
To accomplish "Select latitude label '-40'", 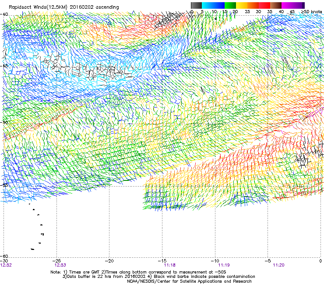I will pyautogui.click(x=4, y=14).
